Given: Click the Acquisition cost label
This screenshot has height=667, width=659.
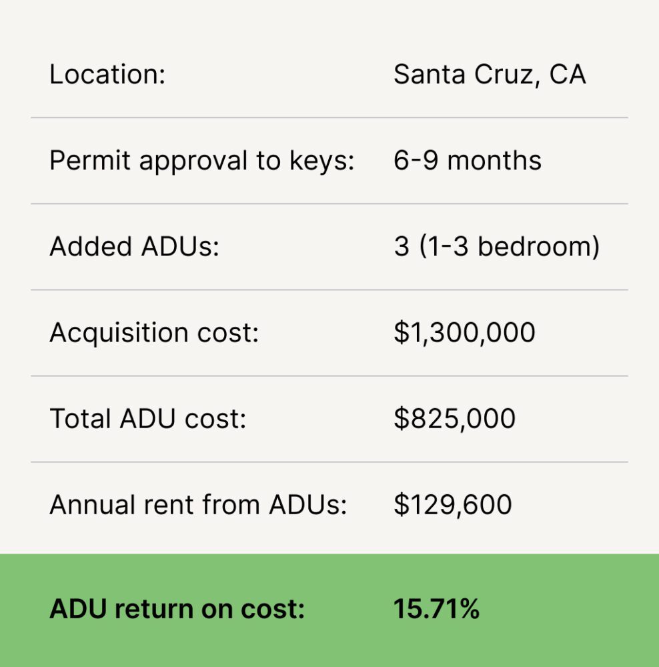Looking at the screenshot, I should [x=154, y=333].
